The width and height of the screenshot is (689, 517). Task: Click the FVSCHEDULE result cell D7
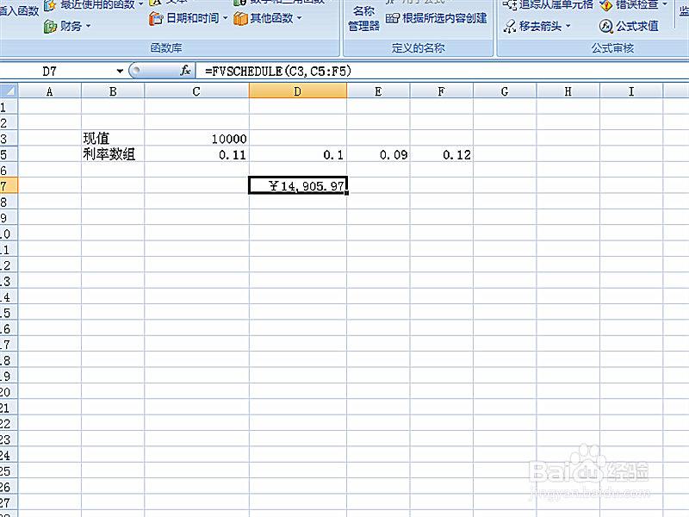297,184
